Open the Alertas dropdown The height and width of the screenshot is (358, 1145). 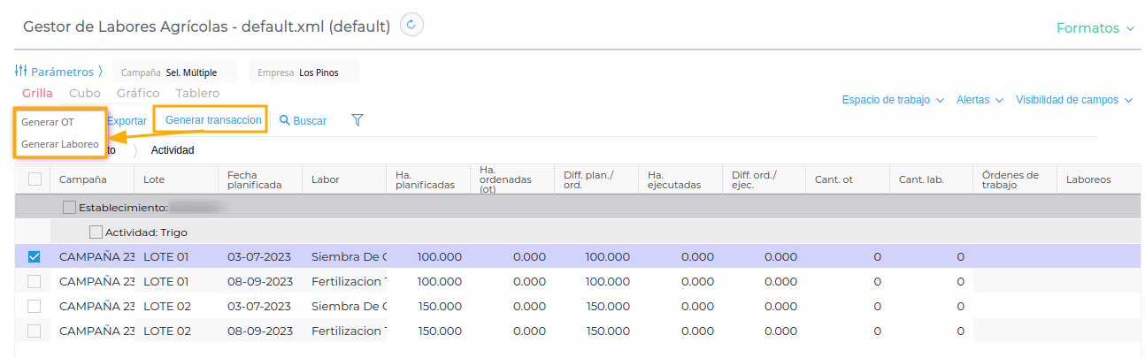[x=980, y=100]
